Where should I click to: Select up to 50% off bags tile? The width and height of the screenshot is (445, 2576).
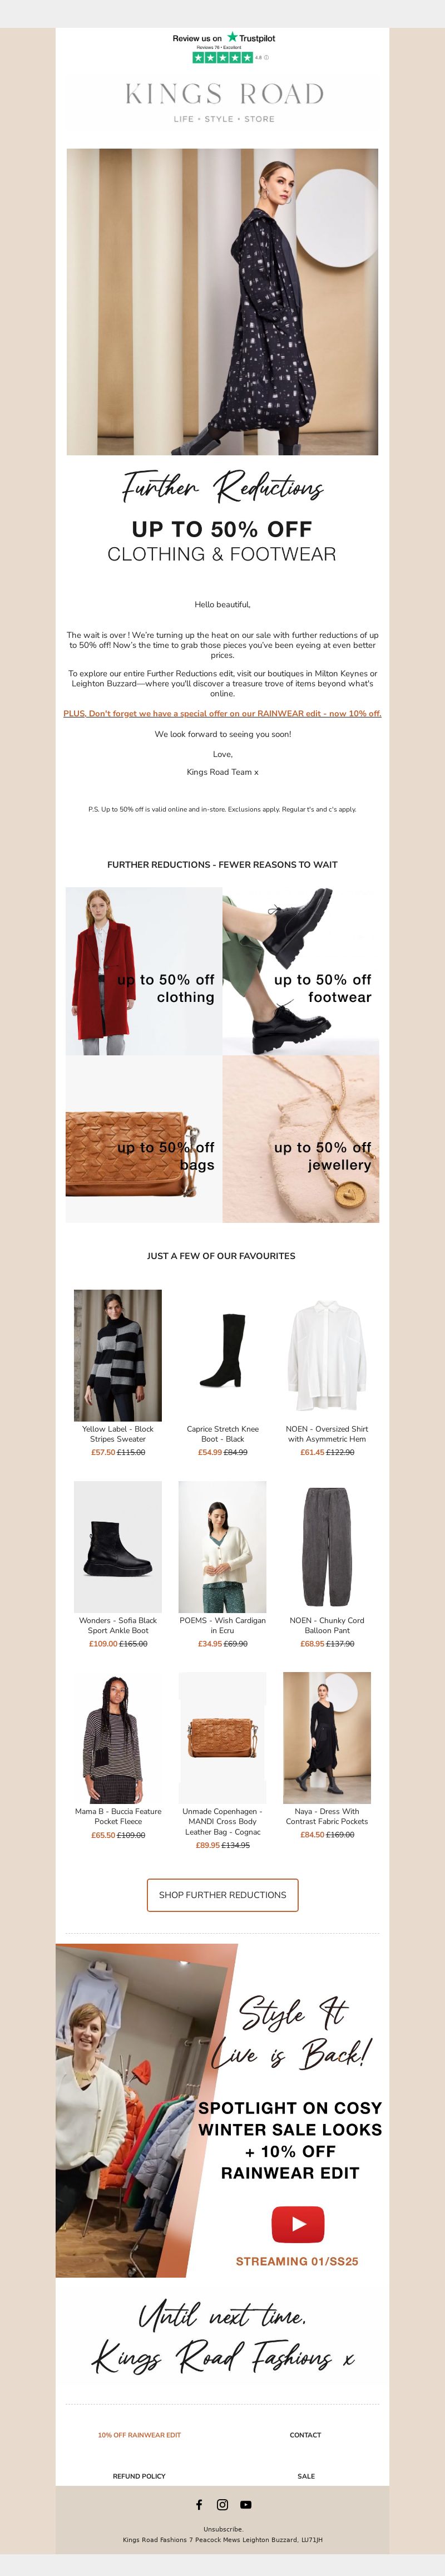[144, 1139]
